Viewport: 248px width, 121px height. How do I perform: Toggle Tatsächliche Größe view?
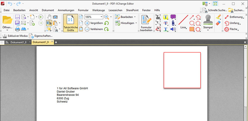tap(71, 23)
